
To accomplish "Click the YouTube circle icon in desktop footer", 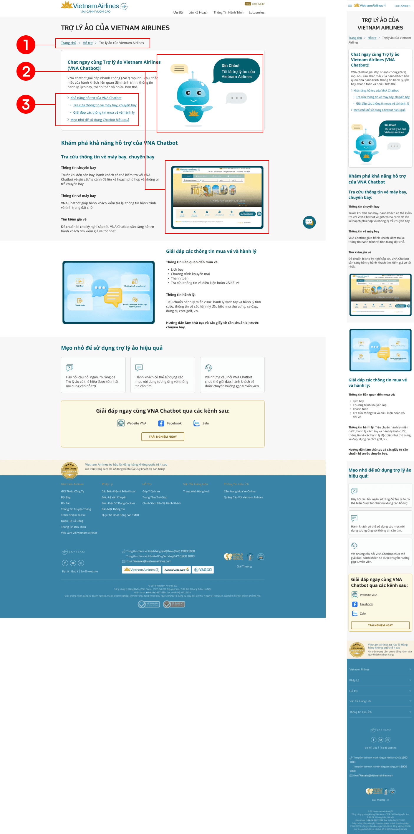I will point(73,563).
